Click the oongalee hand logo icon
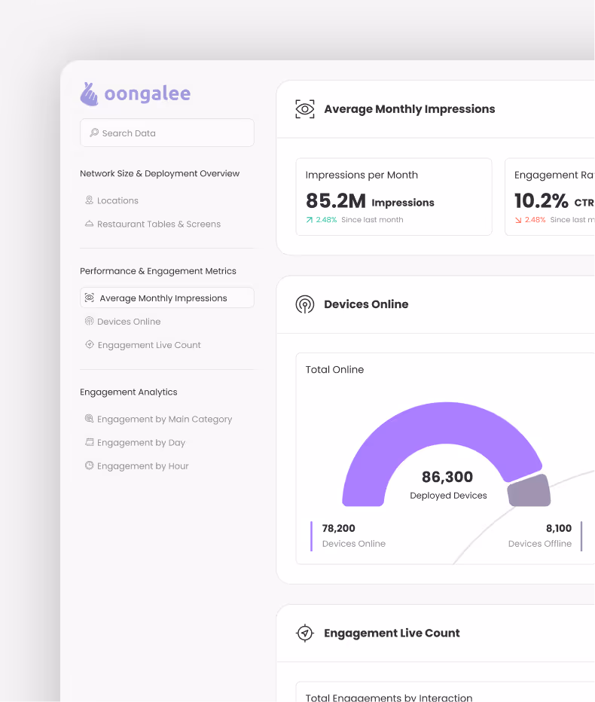The height and width of the screenshot is (702, 595). click(89, 94)
